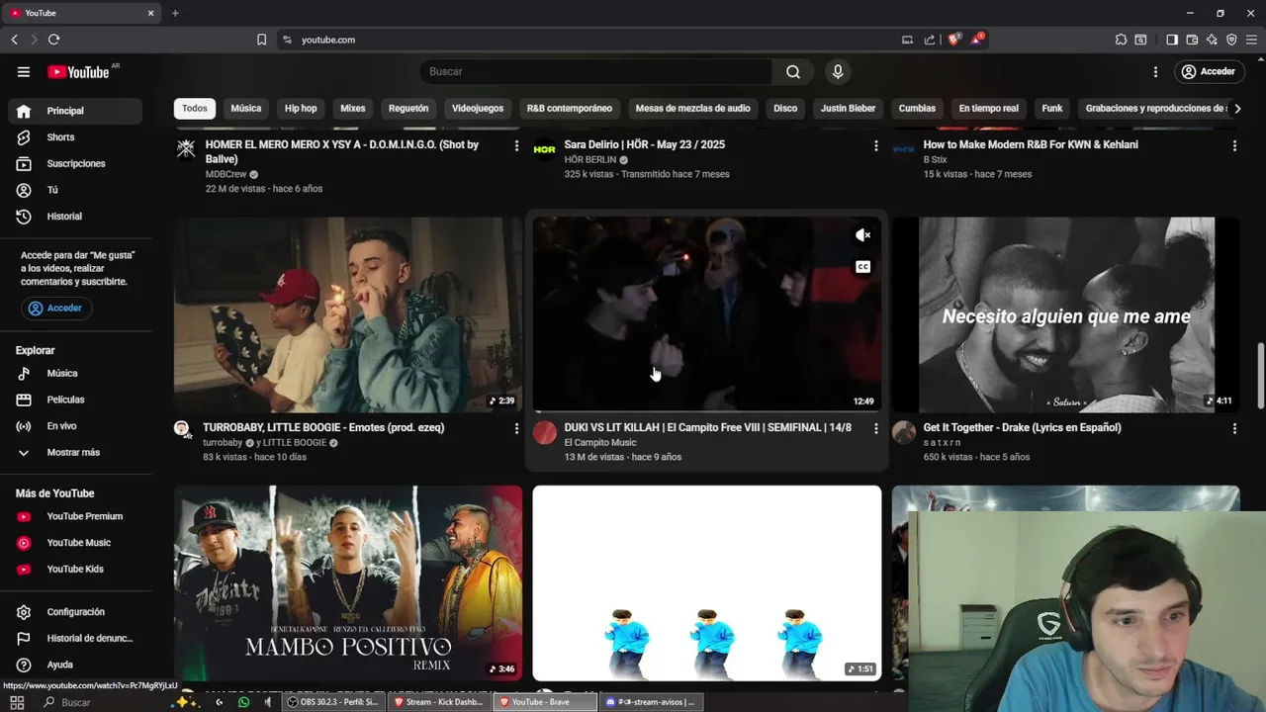This screenshot has width=1266, height=712.
Task: Open Stream - Kick Dashboard taskbar window
Action: click(439, 702)
